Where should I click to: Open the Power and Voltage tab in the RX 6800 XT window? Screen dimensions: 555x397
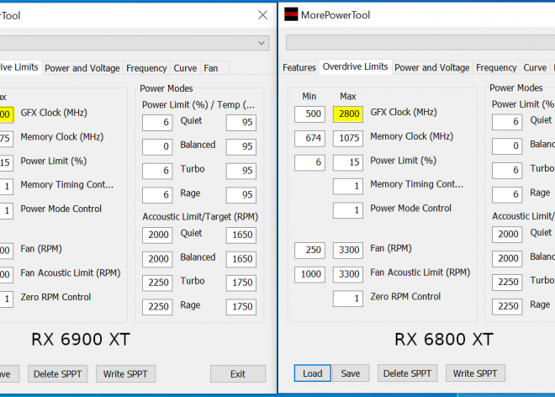coord(432,67)
